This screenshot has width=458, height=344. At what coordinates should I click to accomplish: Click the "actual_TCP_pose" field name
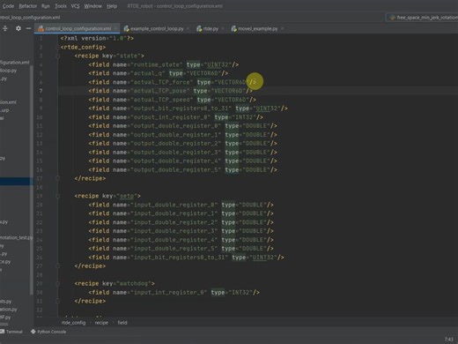[160, 91]
